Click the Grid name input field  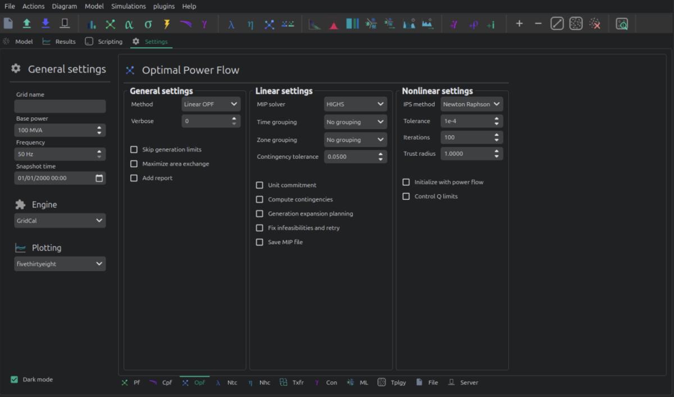[x=60, y=106]
